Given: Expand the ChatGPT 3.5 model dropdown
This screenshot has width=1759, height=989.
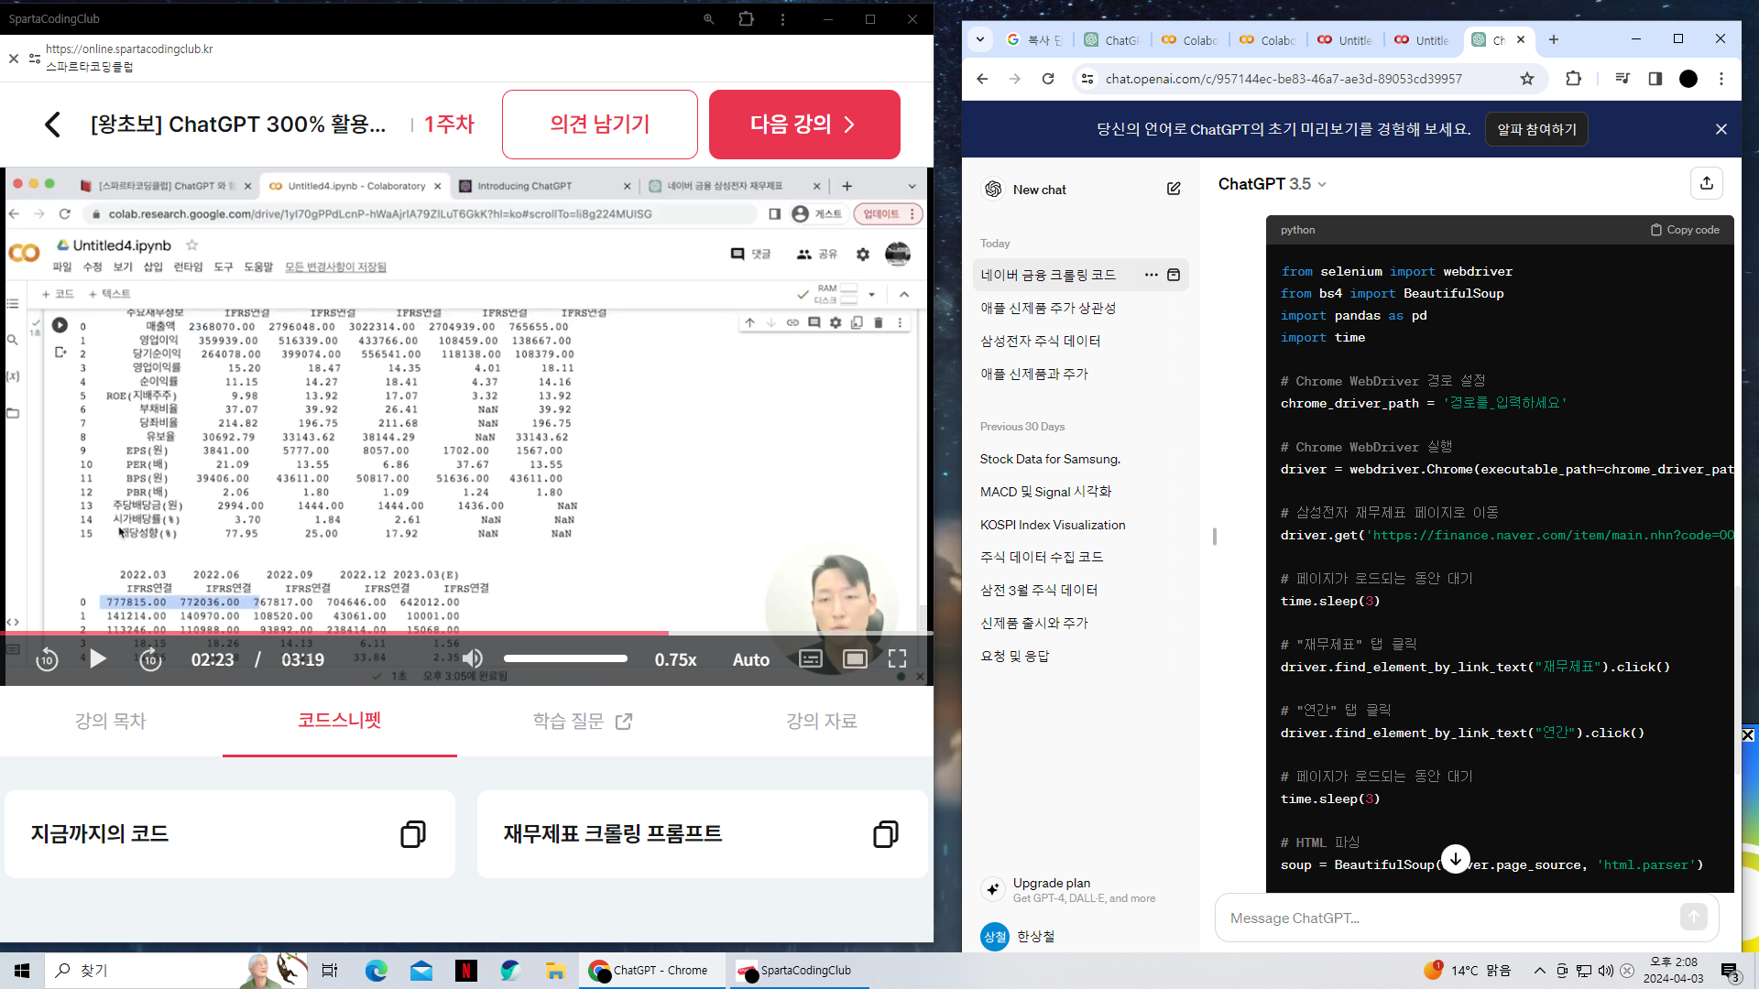Looking at the screenshot, I should (1272, 184).
